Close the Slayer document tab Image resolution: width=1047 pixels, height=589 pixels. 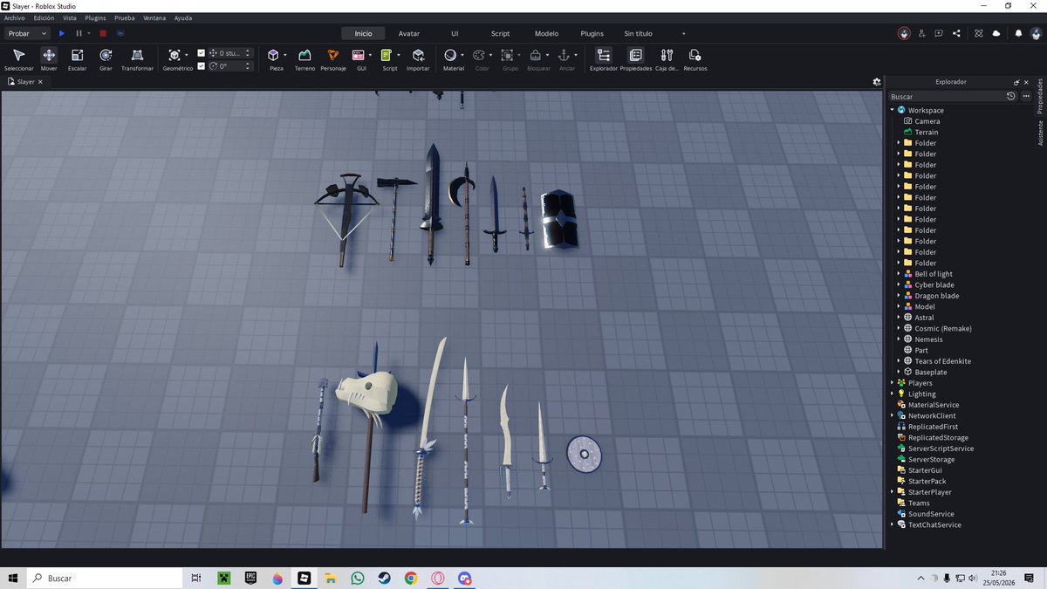click(x=40, y=81)
